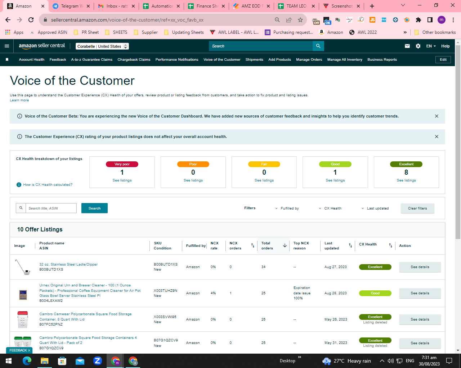The width and height of the screenshot is (461, 368).
Task: Click the Search title, ASIN field
Action: 51,208
